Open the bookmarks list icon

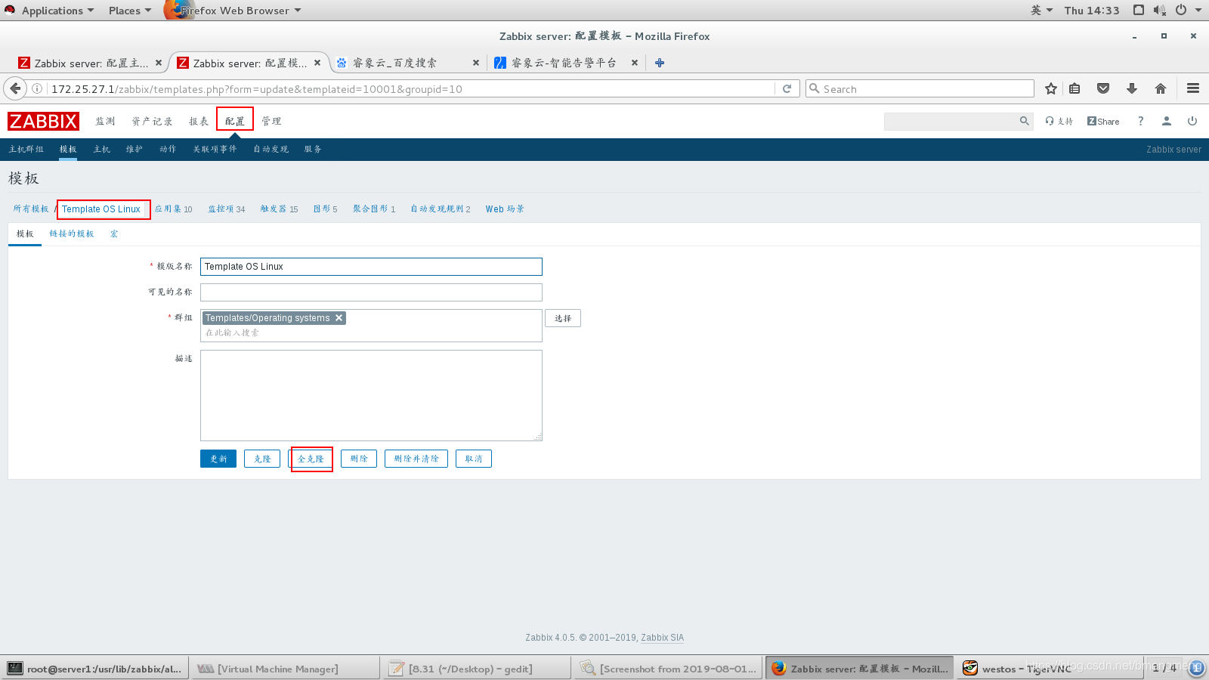point(1074,88)
